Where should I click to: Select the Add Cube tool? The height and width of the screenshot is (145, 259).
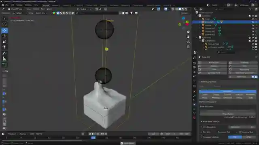point(4,65)
